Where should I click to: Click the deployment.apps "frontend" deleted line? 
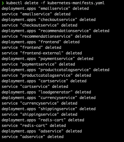[41, 42]
